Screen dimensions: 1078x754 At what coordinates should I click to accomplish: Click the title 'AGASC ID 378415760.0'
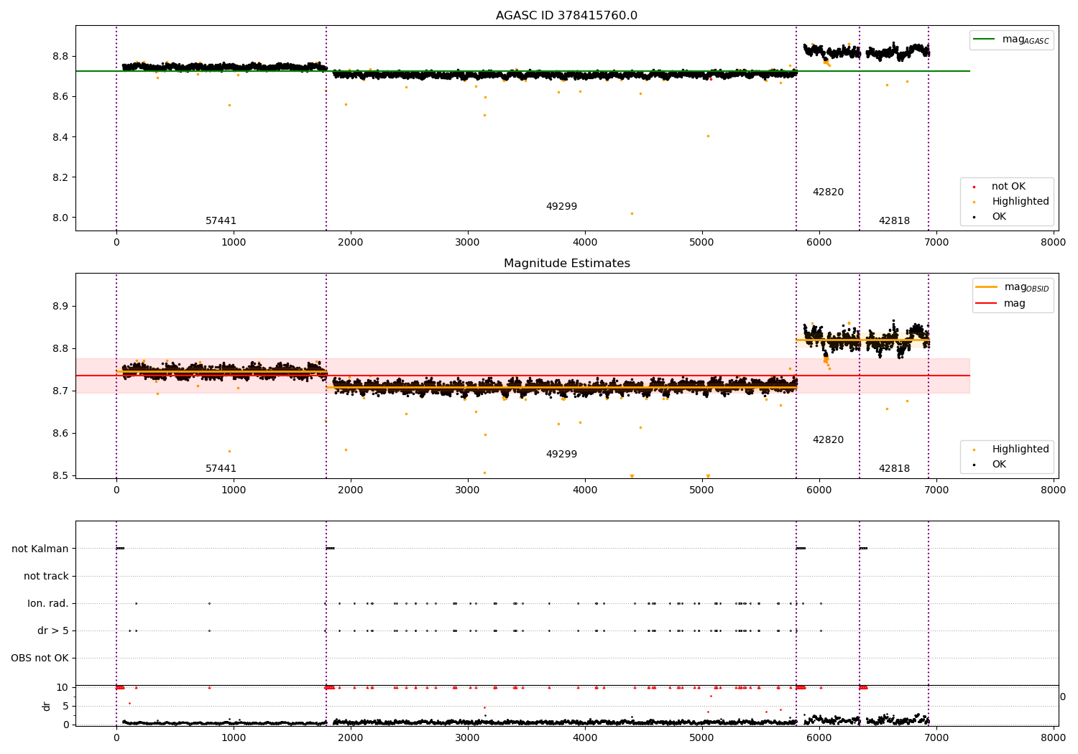pyautogui.click(x=566, y=16)
